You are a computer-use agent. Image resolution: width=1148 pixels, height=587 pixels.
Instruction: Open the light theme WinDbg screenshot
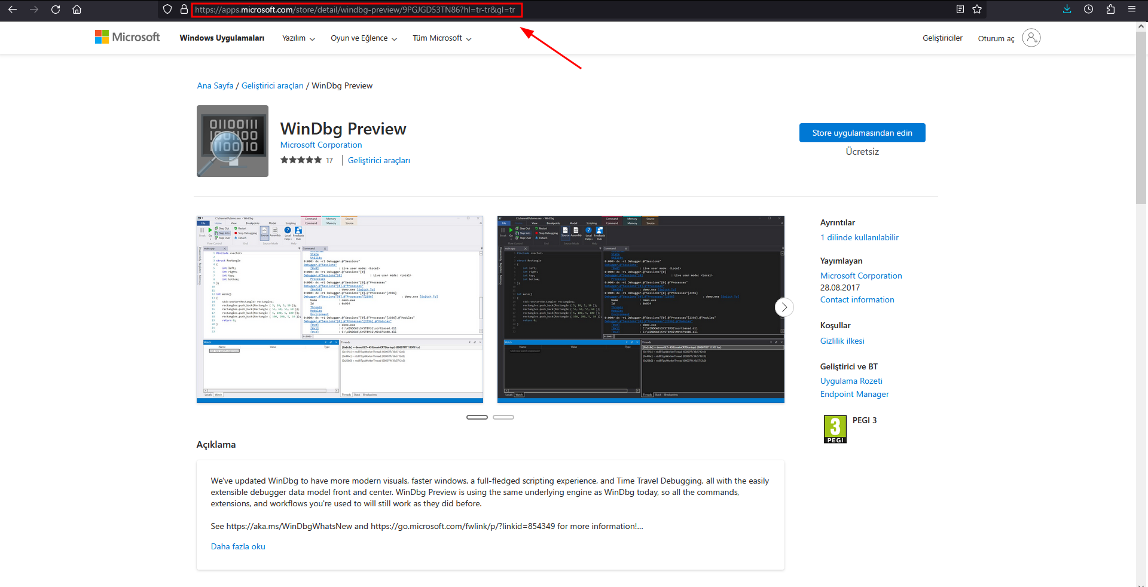[x=340, y=309]
